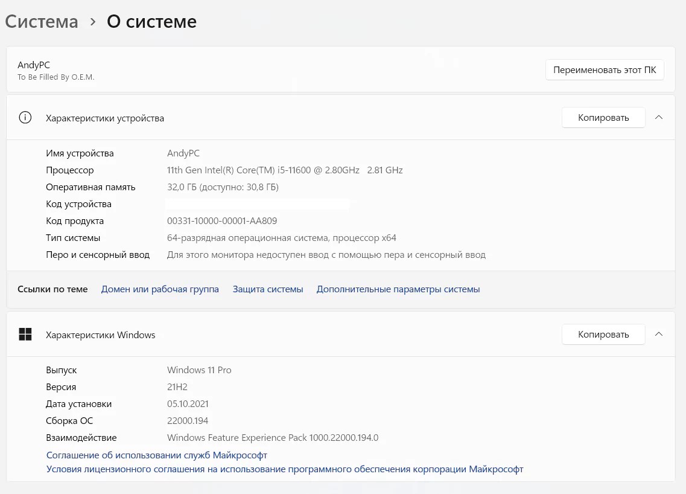Click the Windows Feature Experience Pack value
This screenshot has height=494, width=686.
[273, 437]
